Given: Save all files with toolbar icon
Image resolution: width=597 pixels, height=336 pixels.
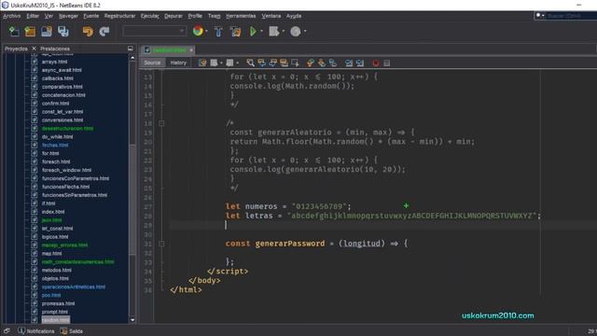Looking at the screenshot, I should point(63,31).
